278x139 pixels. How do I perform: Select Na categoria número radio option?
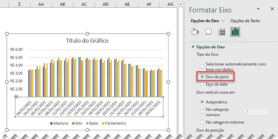(202, 112)
